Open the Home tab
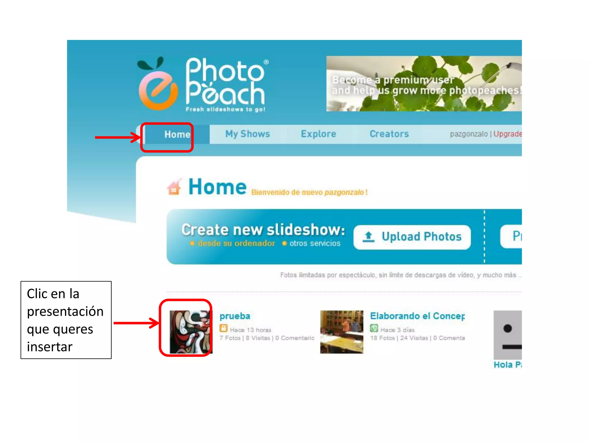The image size is (589, 442). 177,134
